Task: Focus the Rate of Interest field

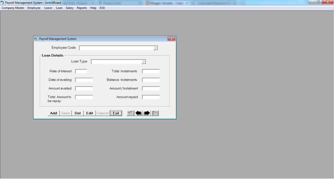Action: coord(81,71)
